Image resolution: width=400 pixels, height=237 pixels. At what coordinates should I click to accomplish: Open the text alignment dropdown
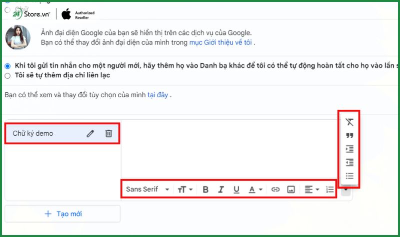311,190
